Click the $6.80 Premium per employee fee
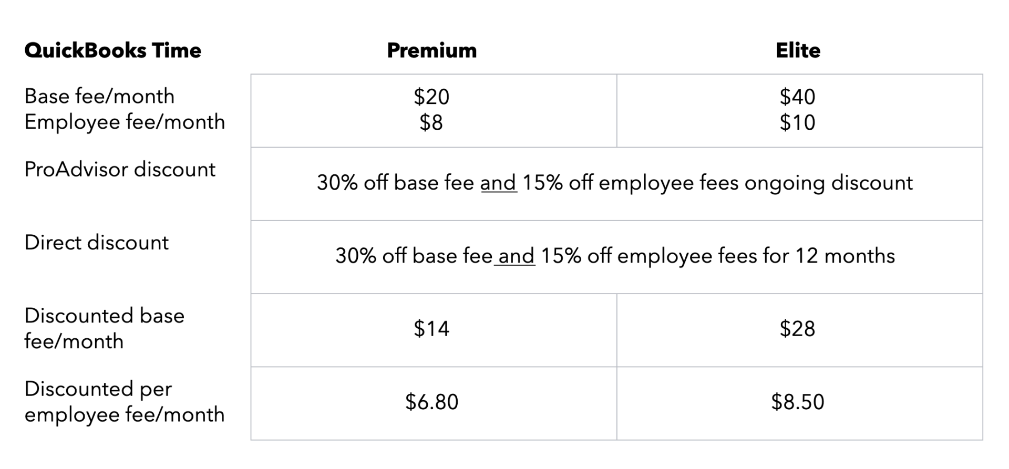Image resolution: width=1009 pixels, height=469 pixels. click(x=431, y=402)
